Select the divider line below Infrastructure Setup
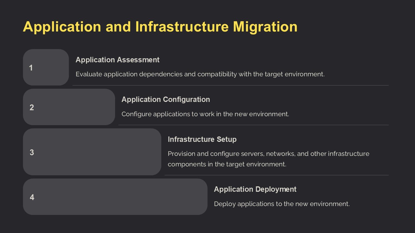The height and width of the screenshot is (233, 415). 276,175
